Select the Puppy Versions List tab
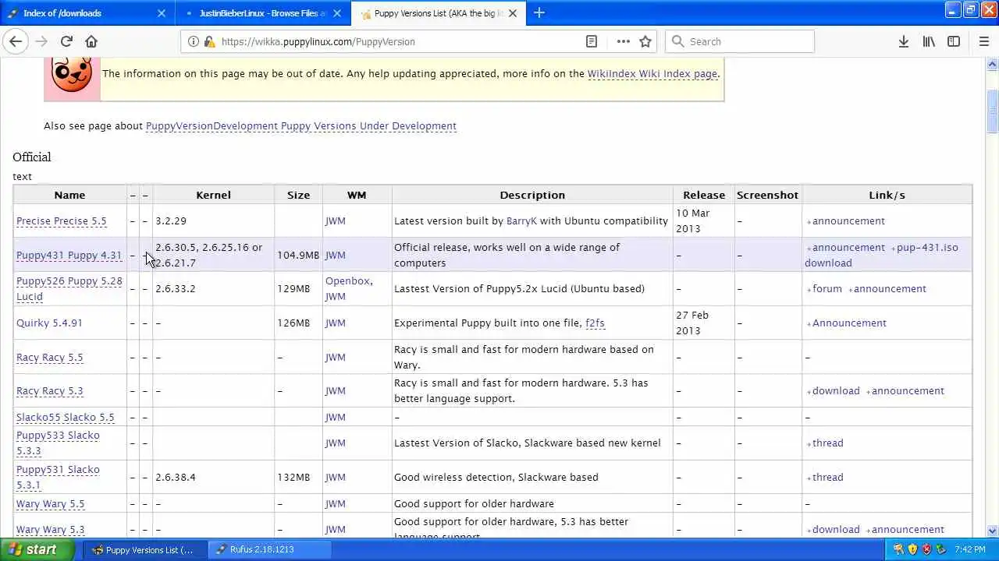The height and width of the screenshot is (561, 999). [437, 13]
